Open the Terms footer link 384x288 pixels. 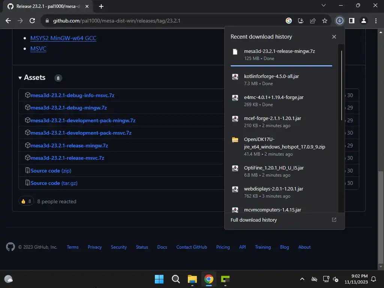pos(73,247)
